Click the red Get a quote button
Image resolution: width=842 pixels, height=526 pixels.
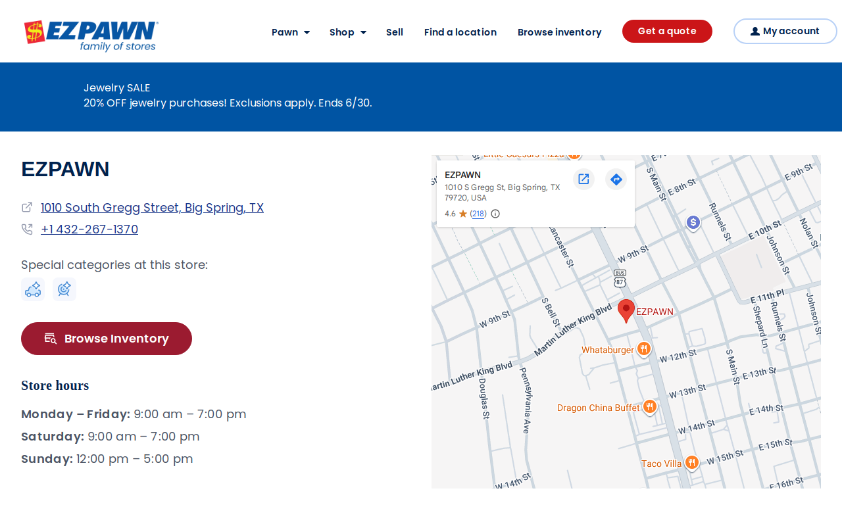pyautogui.click(x=667, y=31)
